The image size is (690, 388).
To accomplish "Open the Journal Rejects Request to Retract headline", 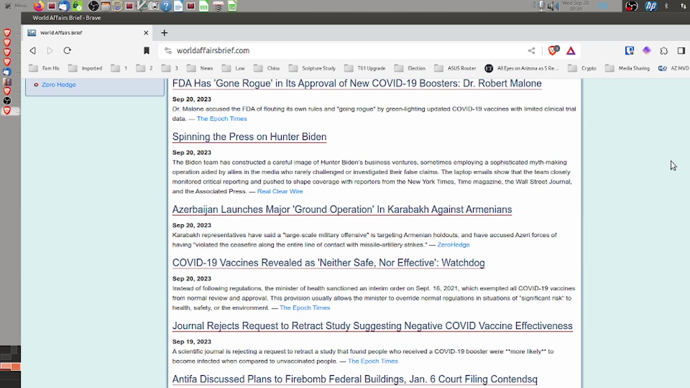I will point(372,326).
